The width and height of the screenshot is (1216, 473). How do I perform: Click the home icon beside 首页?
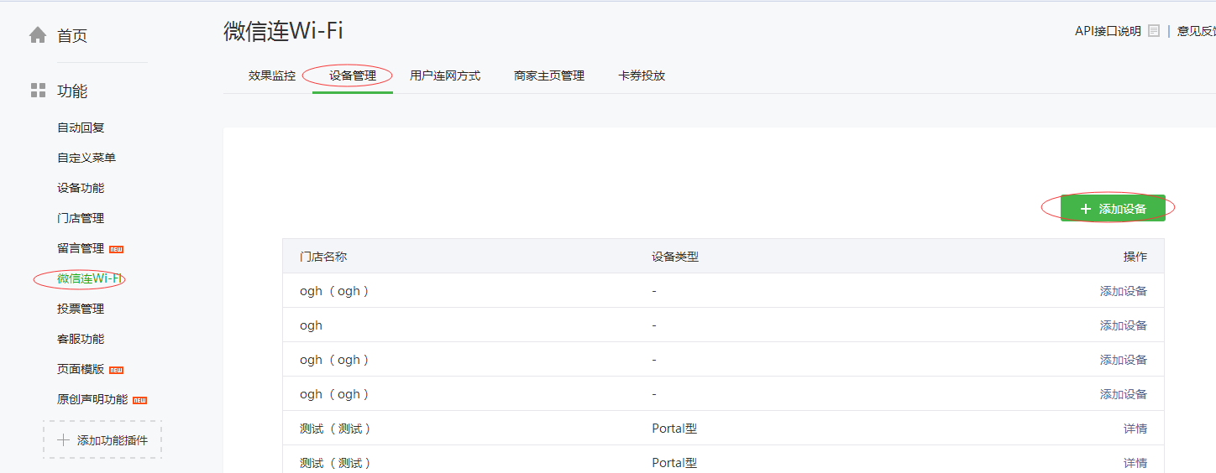(38, 35)
